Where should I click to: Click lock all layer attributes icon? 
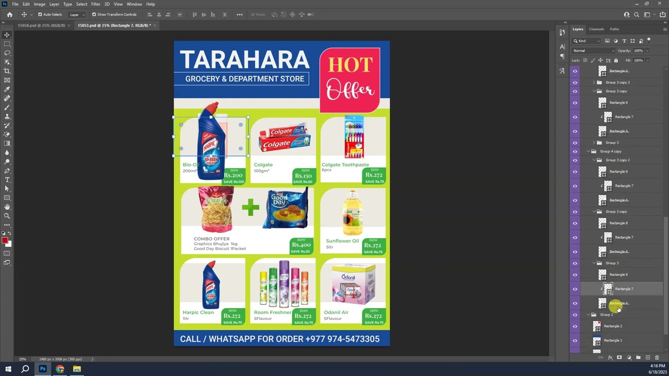pos(616,61)
